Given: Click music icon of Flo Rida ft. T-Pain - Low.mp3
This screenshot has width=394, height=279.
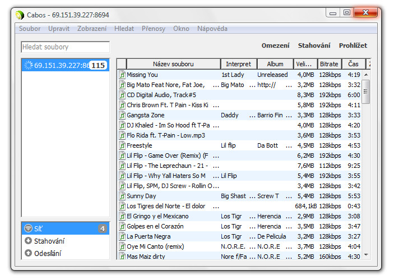Looking at the screenshot, I should click(122, 135).
